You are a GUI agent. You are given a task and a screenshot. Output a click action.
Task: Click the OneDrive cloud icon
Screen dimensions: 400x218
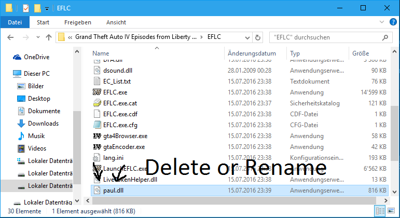click(x=17, y=57)
